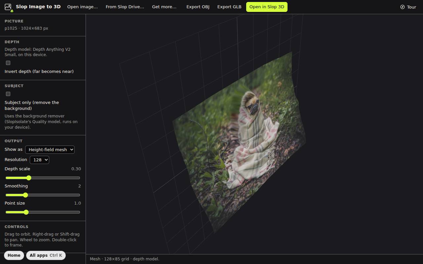Start the Tour
The image size is (423, 264).
point(408,7)
